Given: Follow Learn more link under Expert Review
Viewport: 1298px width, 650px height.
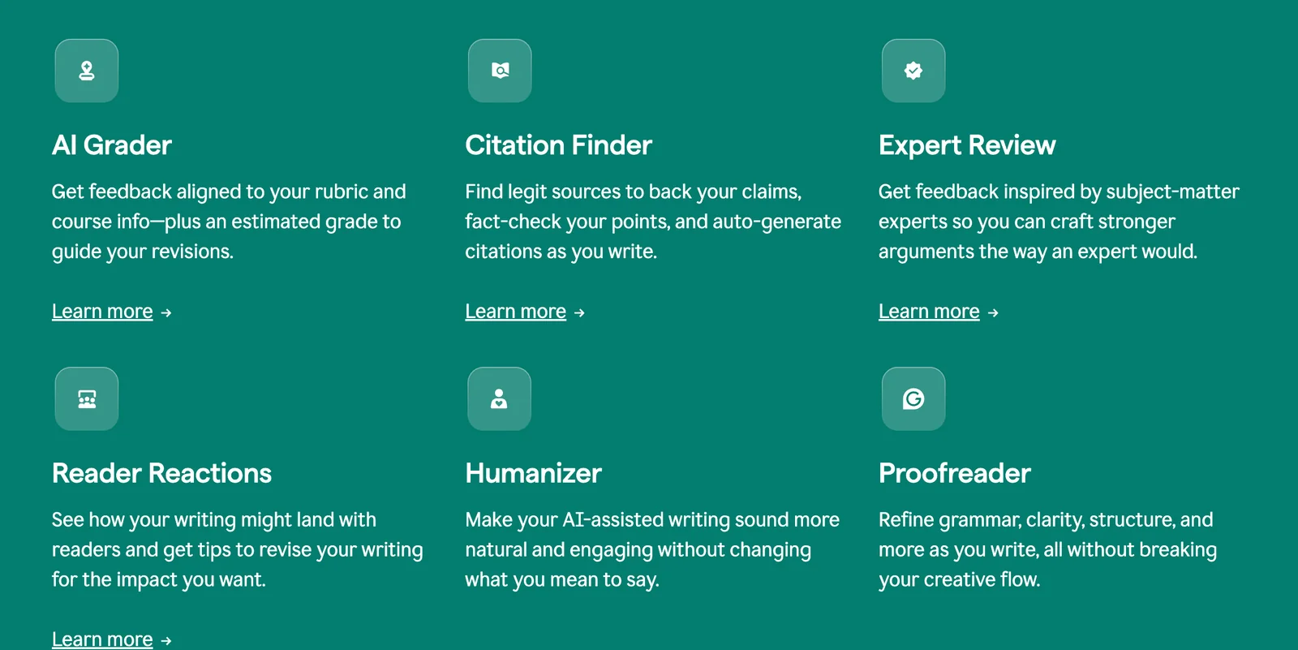Looking at the screenshot, I should click(929, 312).
